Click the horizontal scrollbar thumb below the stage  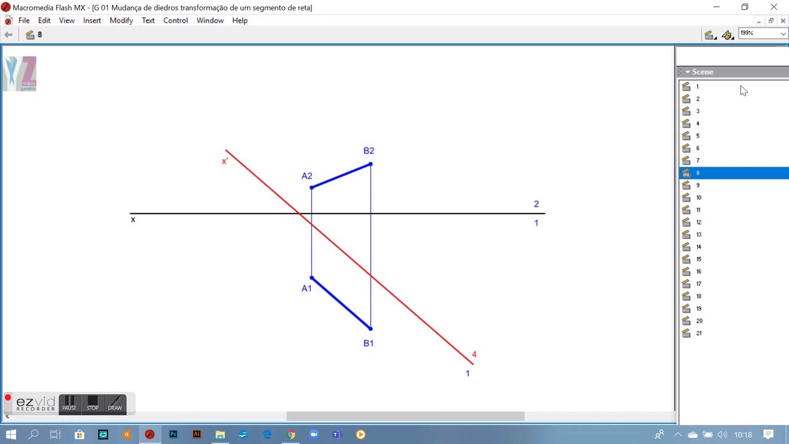pyautogui.click(x=406, y=416)
